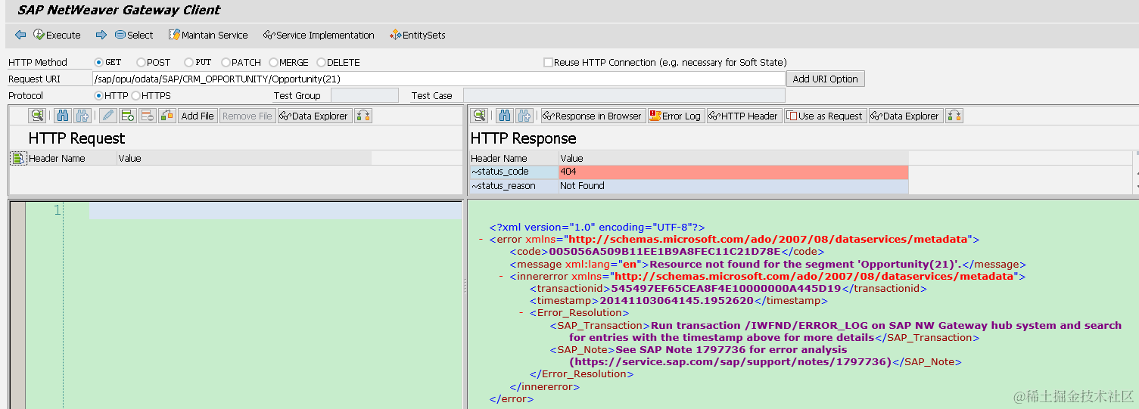Viewport: 1139px width, 409px height.
Task: Click the last icon in HTTP Response toolbar
Action: pos(954,116)
